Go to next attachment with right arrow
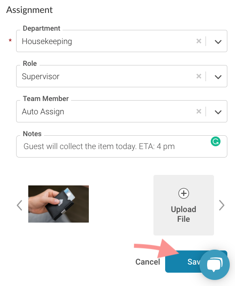This screenshot has width=235, height=286. [x=222, y=205]
